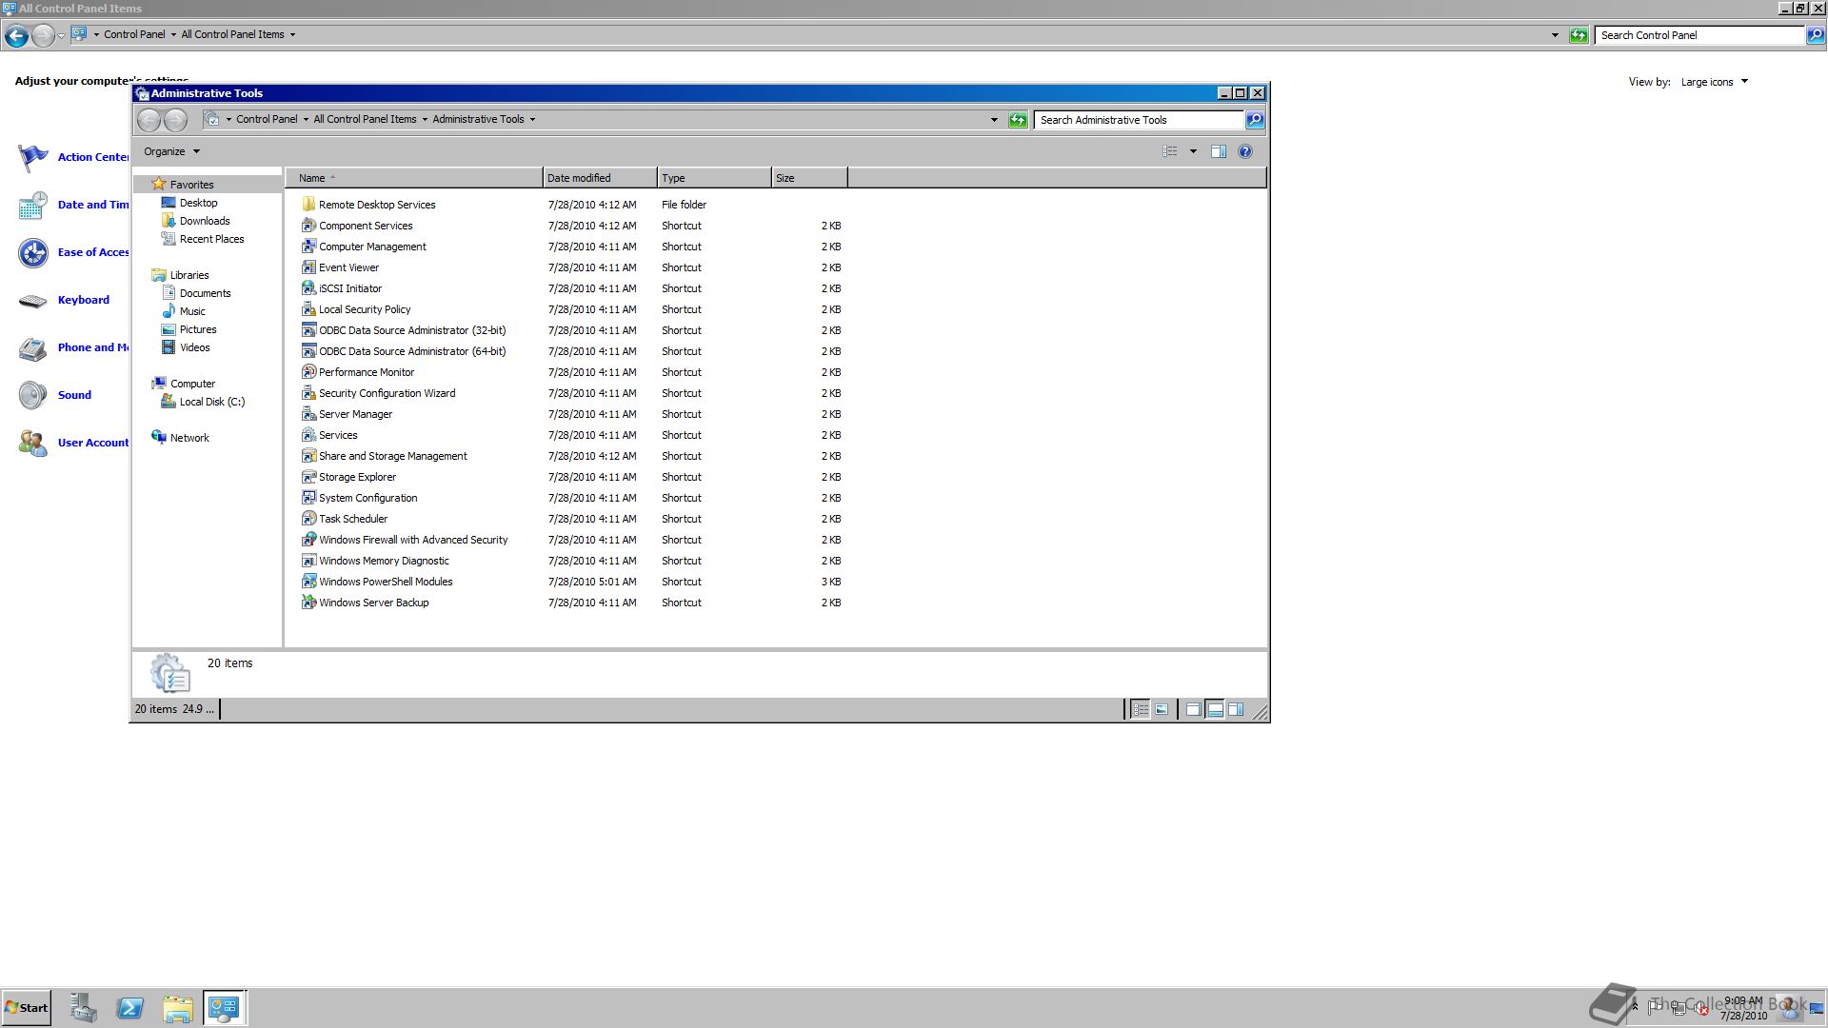The image size is (1828, 1028).
Task: Click Change your view icon
Action: tap(1170, 151)
